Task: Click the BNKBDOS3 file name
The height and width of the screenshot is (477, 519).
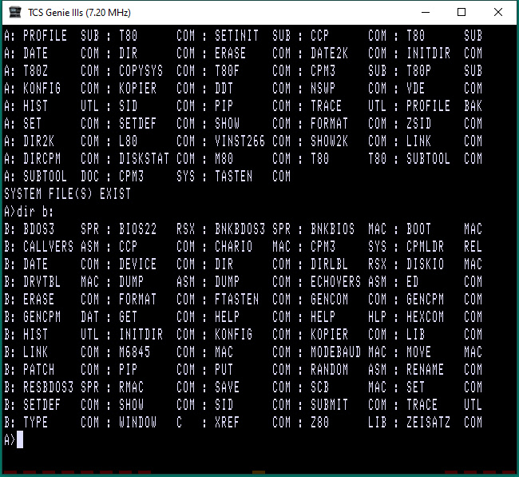Action: pos(237,229)
